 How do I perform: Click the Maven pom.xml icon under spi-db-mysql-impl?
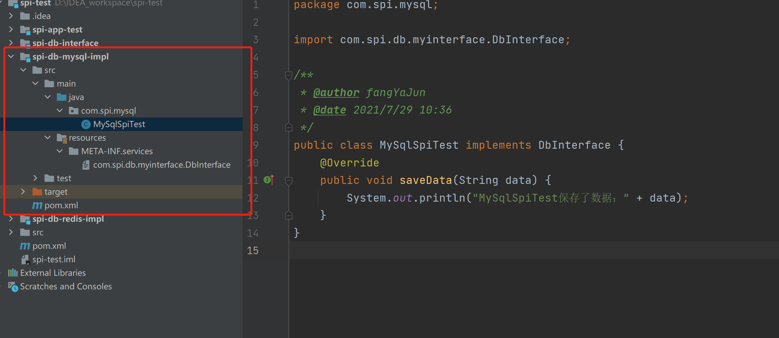pyautogui.click(x=37, y=205)
